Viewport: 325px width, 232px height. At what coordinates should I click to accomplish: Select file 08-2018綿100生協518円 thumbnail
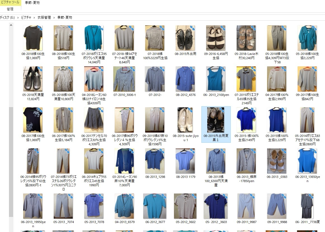(63, 38)
